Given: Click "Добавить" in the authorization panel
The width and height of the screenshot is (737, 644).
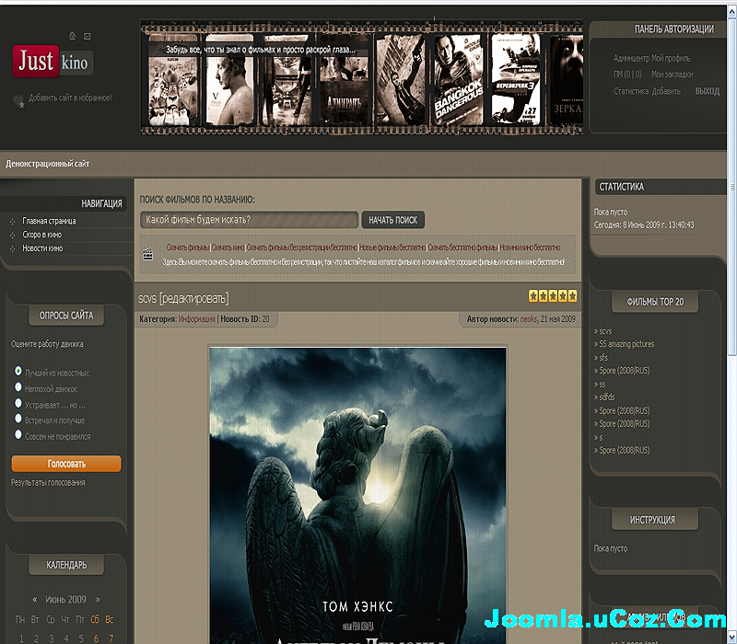Looking at the screenshot, I should click(x=665, y=91).
